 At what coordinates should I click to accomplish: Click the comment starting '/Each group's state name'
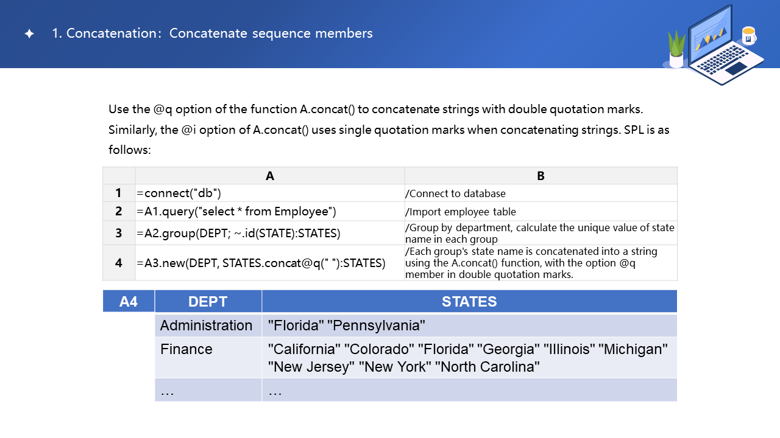pos(541,263)
